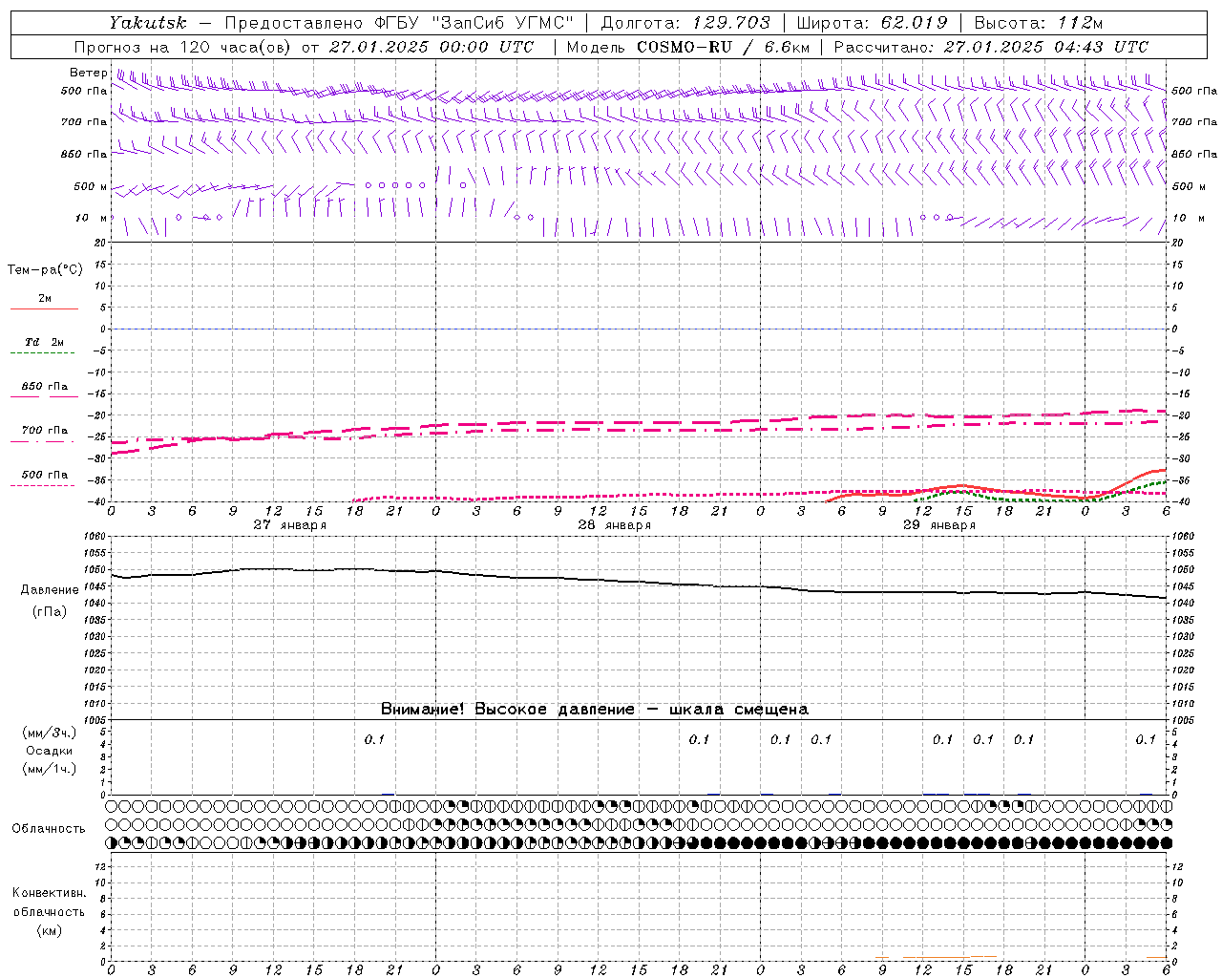This screenshot has height=978, width=1222.
Task: Select the 'Прогноз на 120 часа(ов)' text
Action: (183, 47)
